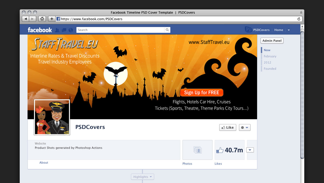This screenshot has height=183, width=324.
Task: Open the notifications globe icon
Action: click(71, 30)
